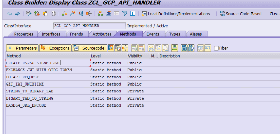Enable the Filter checkbox

point(216,48)
